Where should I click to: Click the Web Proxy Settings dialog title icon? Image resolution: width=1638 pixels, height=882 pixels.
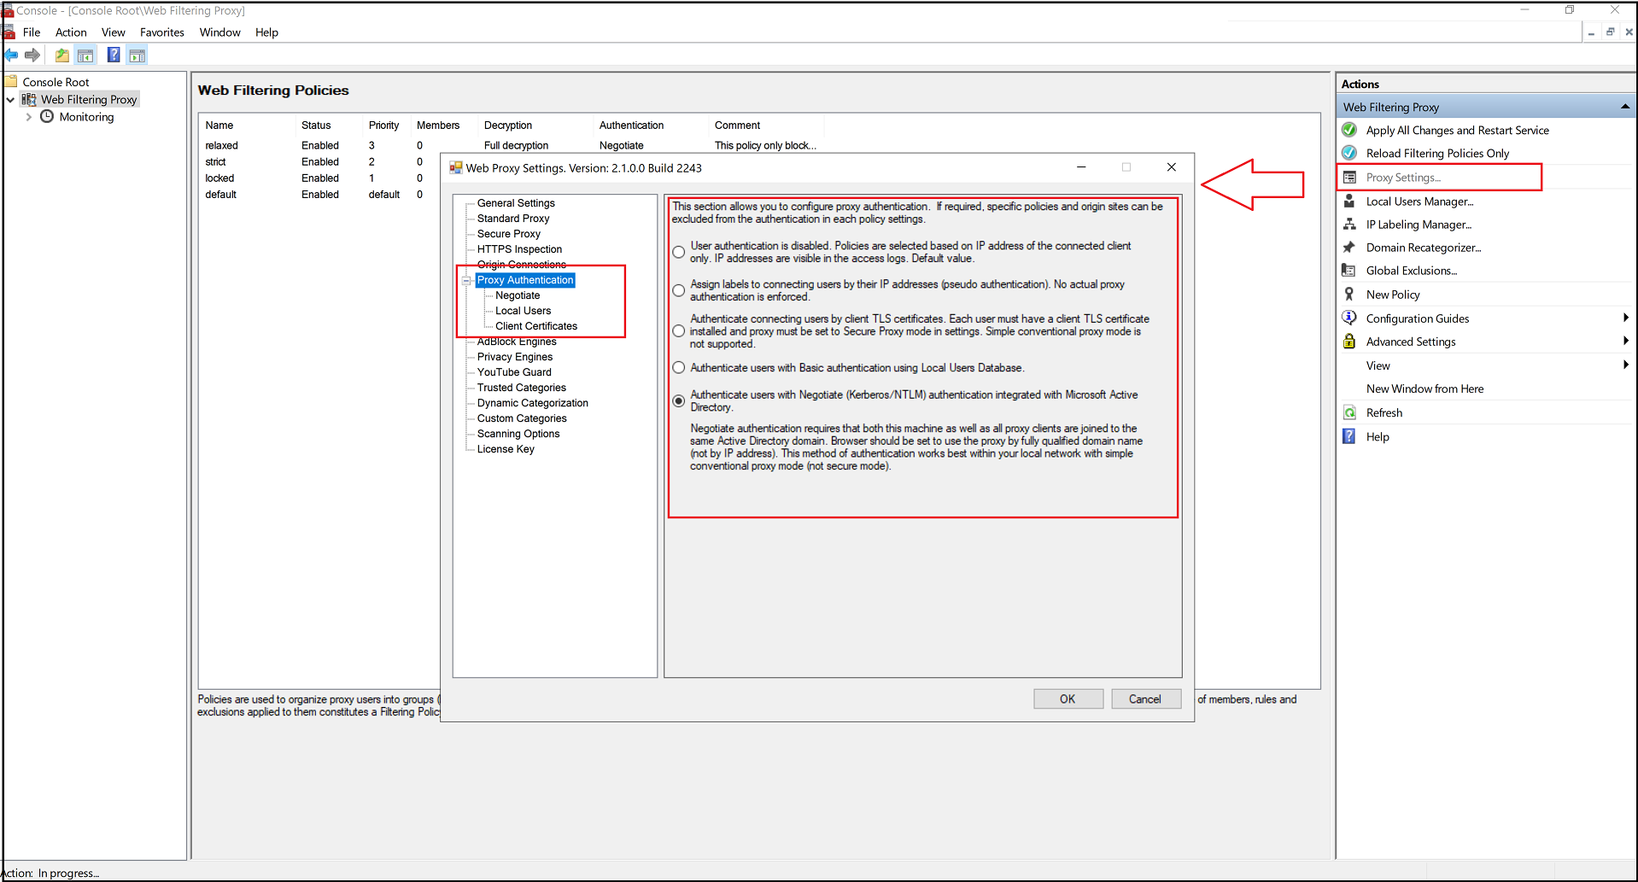click(x=456, y=168)
